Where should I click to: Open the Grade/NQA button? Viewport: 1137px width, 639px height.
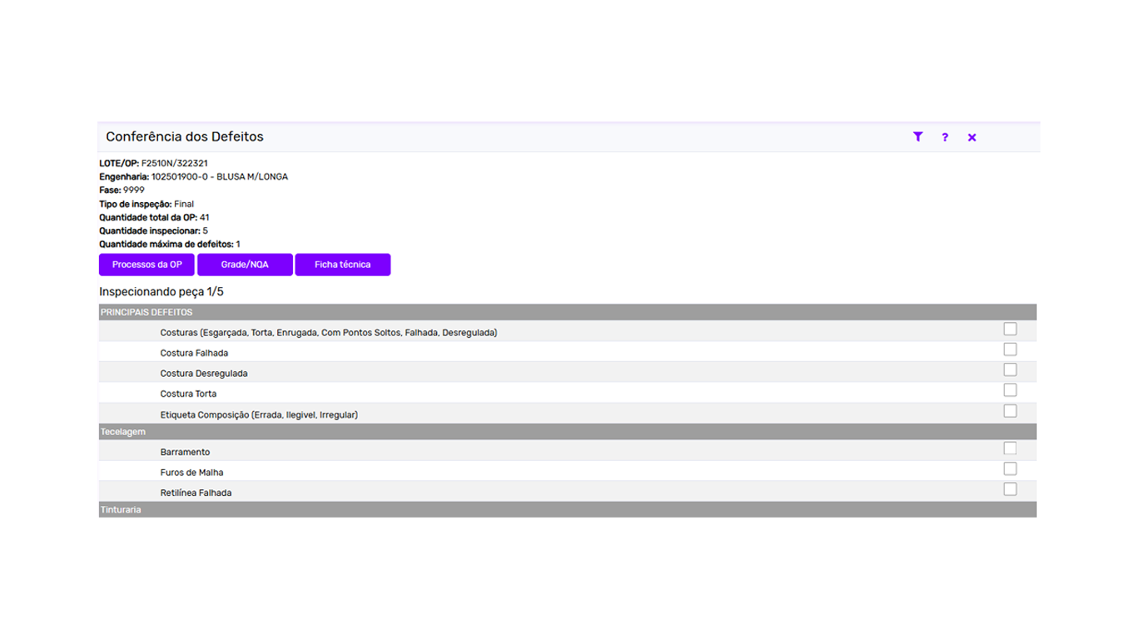(245, 265)
